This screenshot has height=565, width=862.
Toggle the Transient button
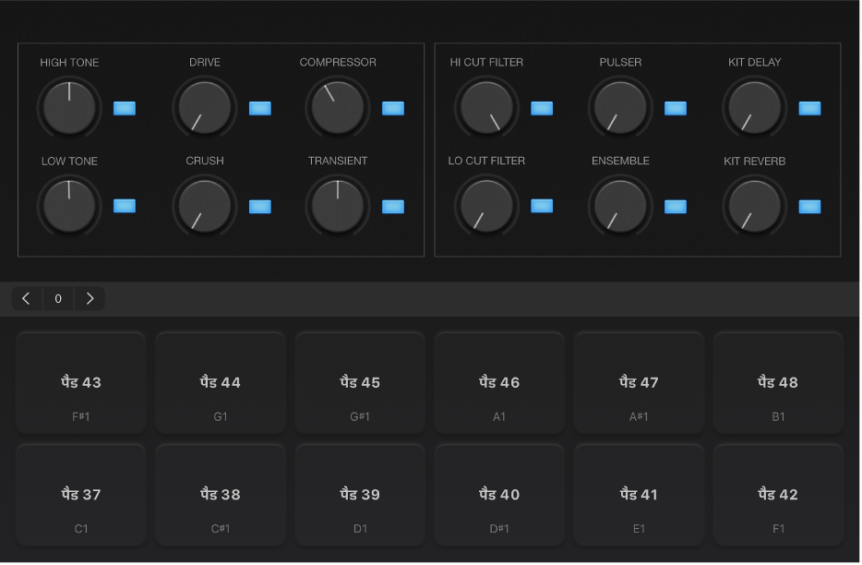(x=393, y=207)
